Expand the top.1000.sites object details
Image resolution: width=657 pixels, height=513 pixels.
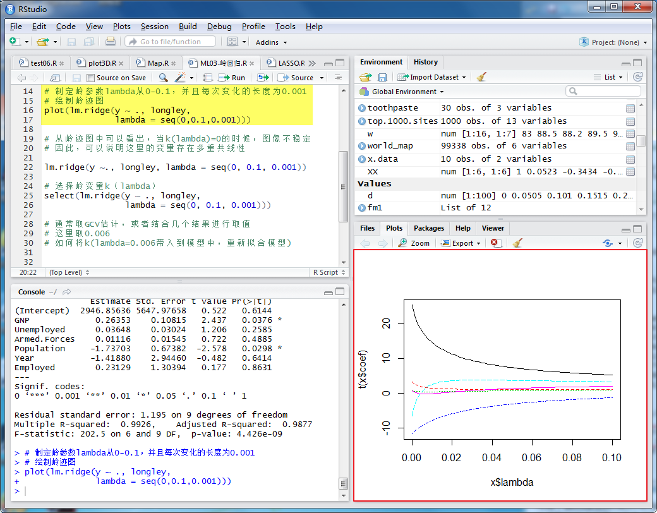pyautogui.click(x=362, y=121)
